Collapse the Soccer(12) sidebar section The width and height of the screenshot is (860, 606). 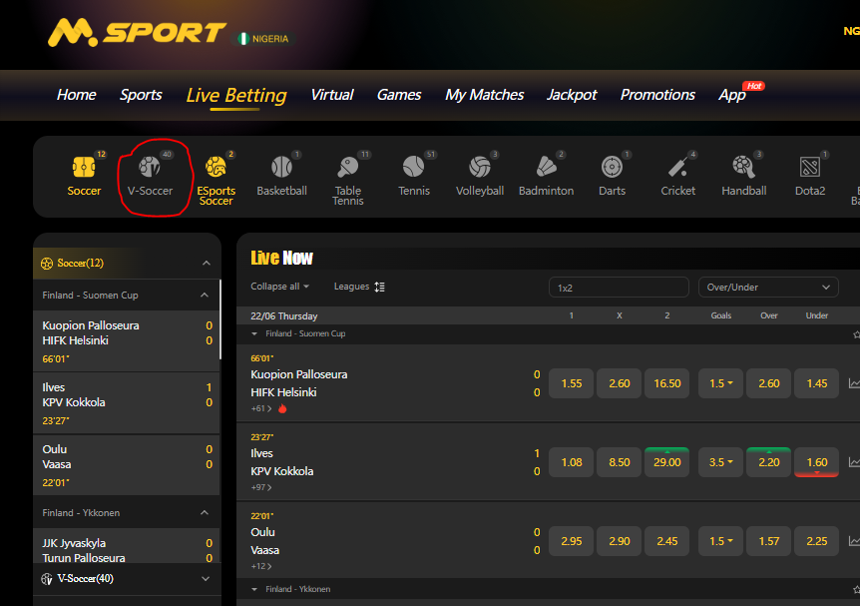tap(206, 264)
